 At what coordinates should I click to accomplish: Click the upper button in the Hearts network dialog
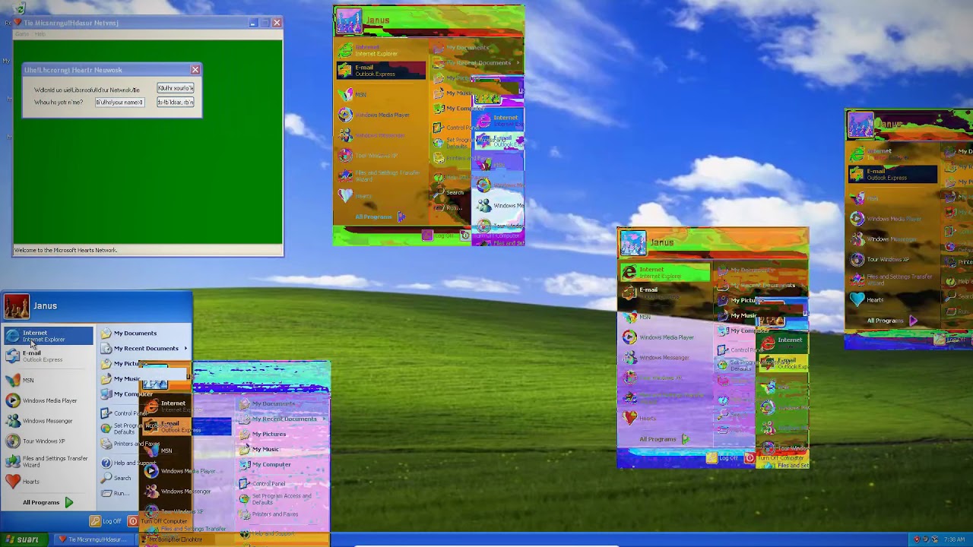click(176, 88)
